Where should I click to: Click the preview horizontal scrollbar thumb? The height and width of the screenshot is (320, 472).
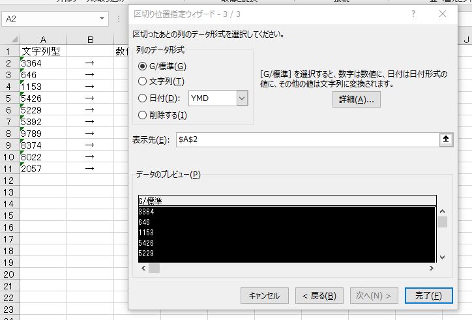pos(154,268)
